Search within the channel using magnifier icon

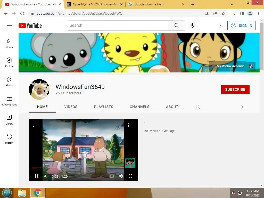coord(198,107)
